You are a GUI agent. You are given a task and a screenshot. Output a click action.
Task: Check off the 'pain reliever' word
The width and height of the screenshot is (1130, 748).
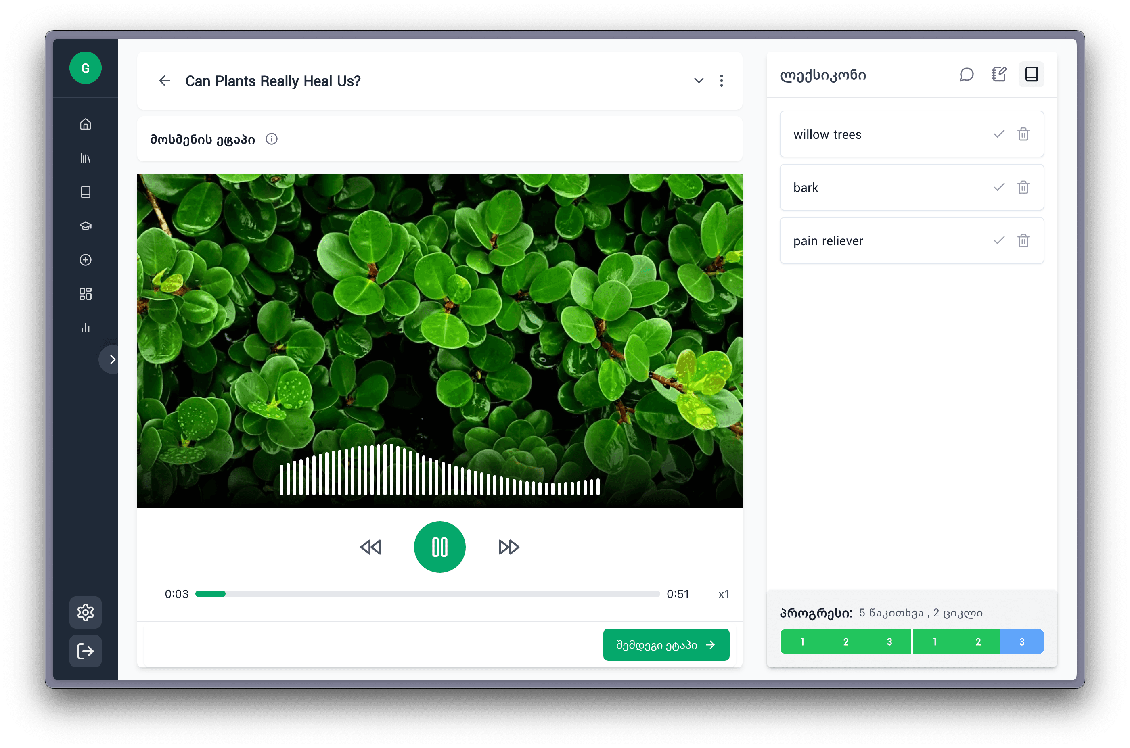(x=999, y=240)
